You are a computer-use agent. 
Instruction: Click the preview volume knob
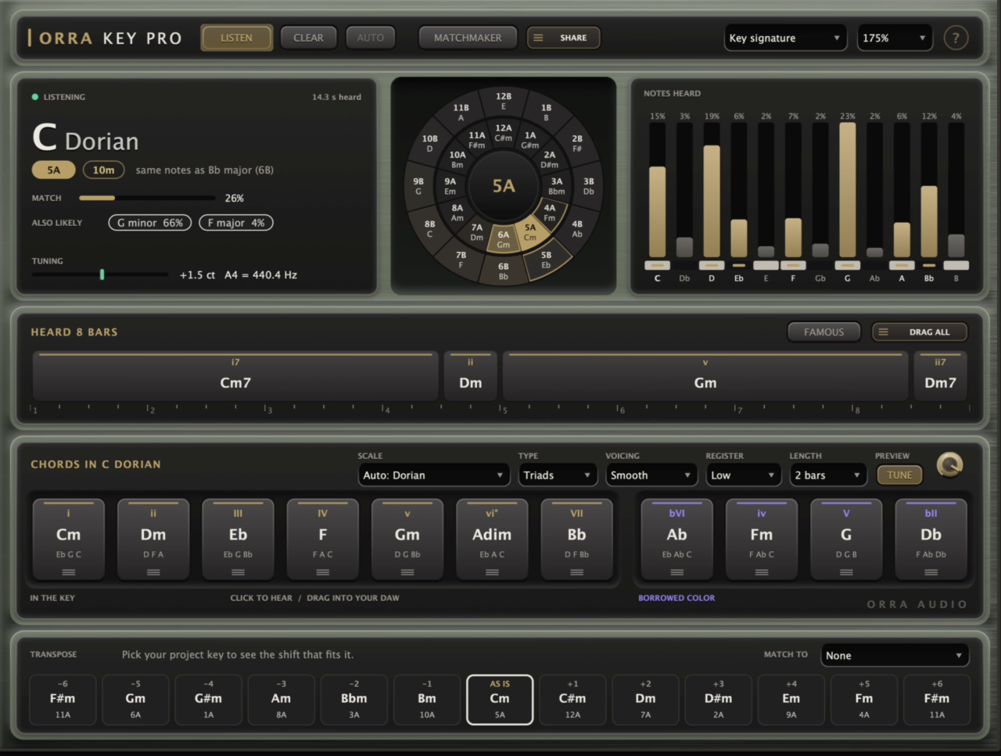tap(949, 465)
